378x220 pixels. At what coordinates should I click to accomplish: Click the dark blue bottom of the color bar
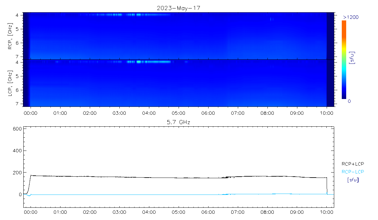(344, 96)
